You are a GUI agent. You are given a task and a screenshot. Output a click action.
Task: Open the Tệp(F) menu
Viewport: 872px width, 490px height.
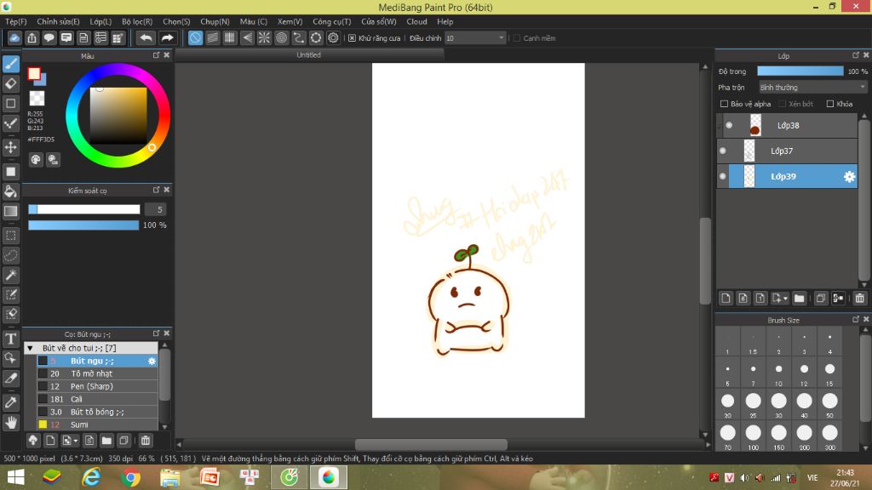click(x=16, y=21)
